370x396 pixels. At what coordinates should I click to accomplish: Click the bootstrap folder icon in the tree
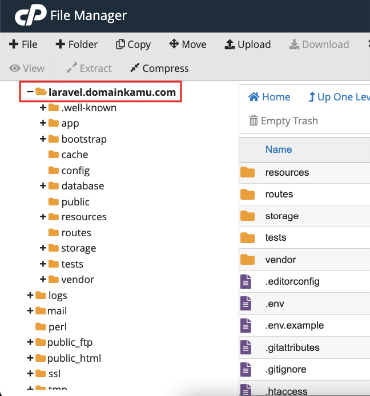pos(53,139)
